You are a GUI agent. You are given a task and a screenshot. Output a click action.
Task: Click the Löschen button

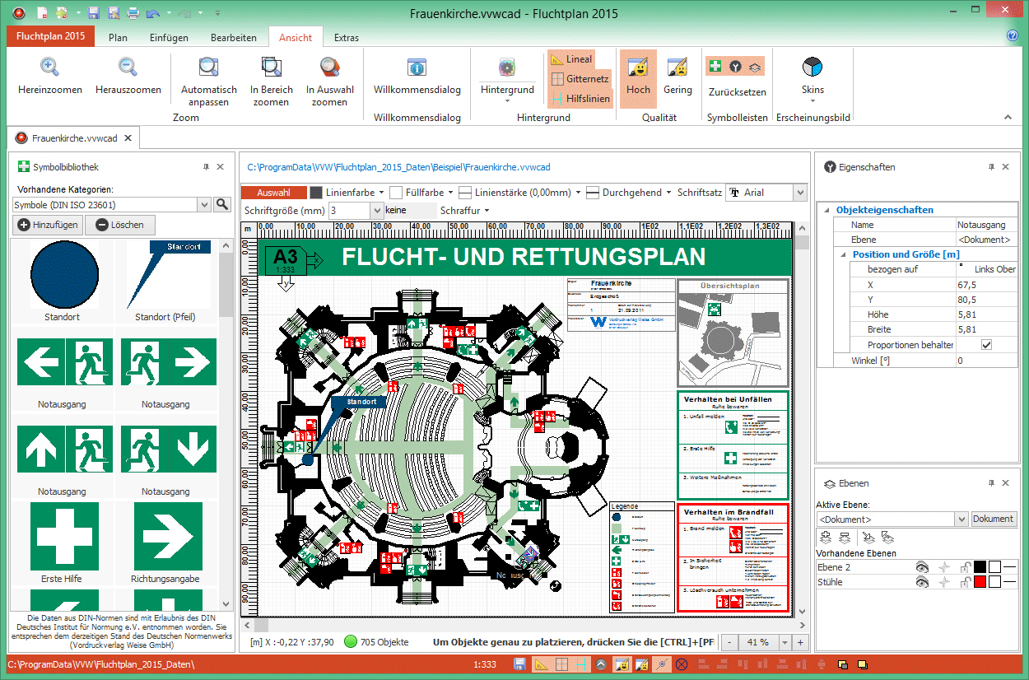pos(119,225)
